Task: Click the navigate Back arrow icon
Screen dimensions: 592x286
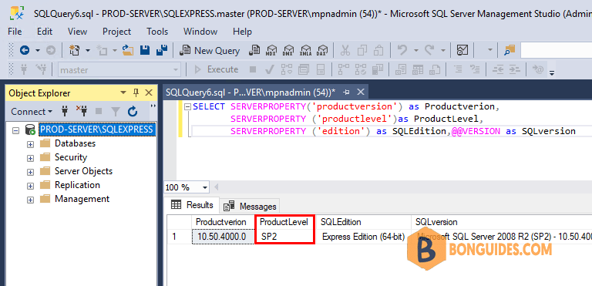Action: click(x=25, y=50)
